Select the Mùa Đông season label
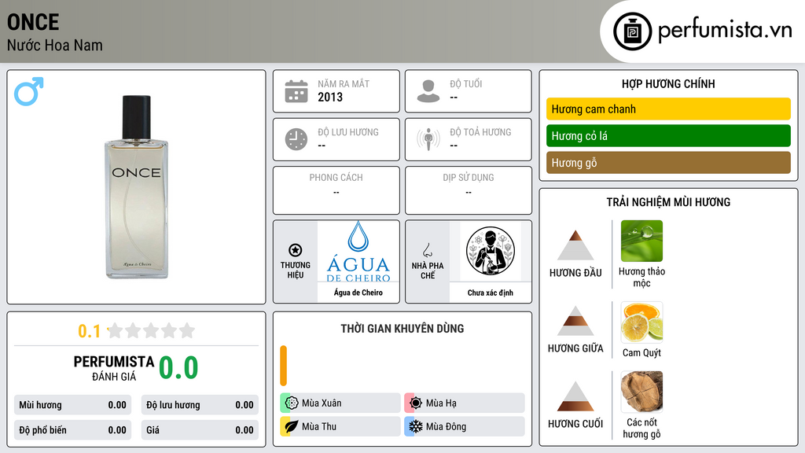 pyautogui.click(x=447, y=426)
